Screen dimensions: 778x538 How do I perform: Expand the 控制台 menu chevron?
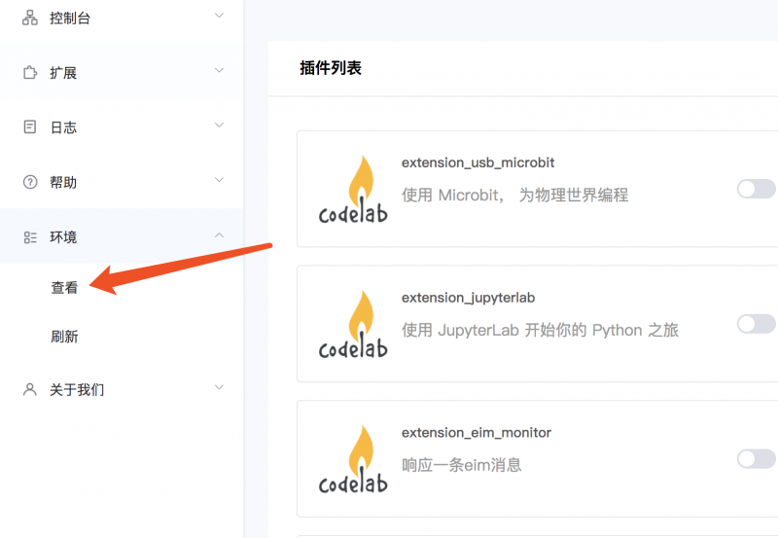219,16
